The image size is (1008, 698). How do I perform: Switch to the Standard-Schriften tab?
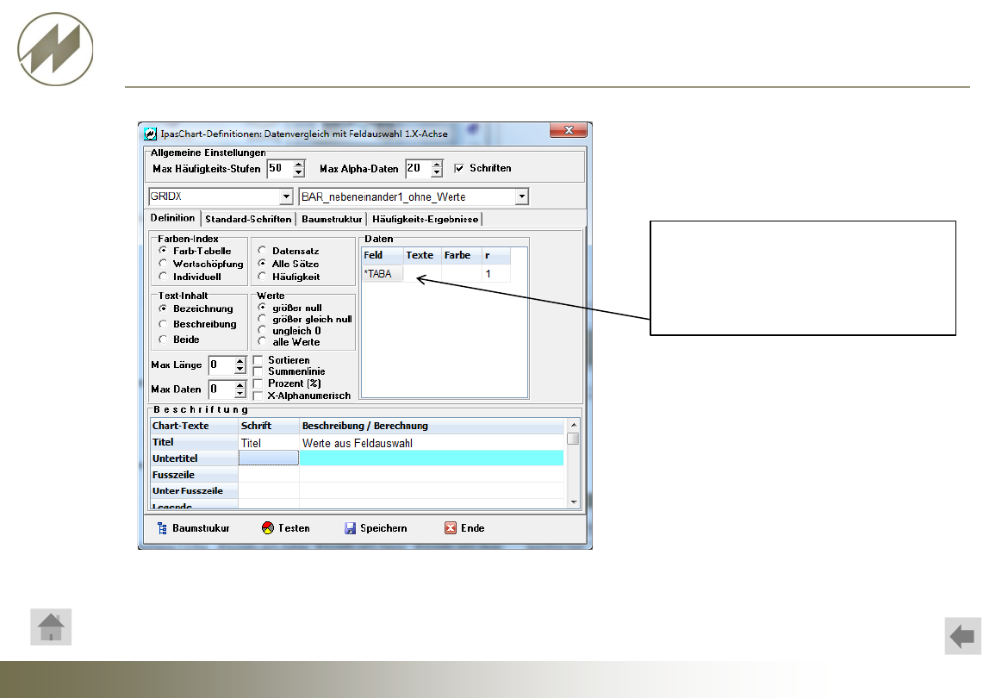click(x=248, y=219)
